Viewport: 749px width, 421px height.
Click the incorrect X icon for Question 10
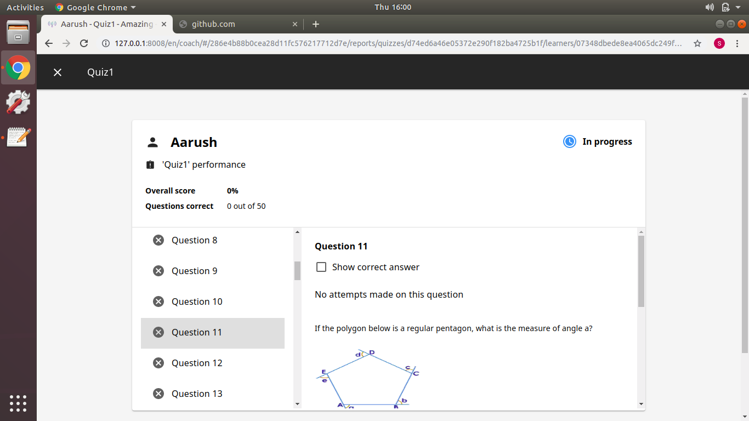[158, 301]
